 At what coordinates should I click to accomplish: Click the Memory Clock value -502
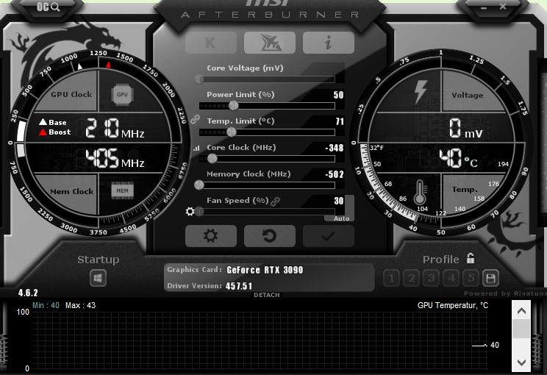tap(335, 174)
